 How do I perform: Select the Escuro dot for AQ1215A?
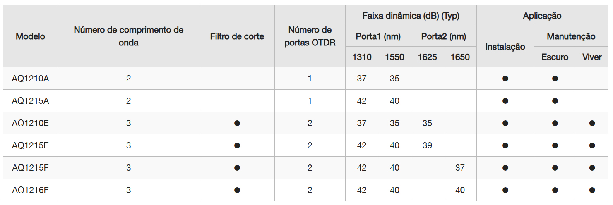click(555, 101)
